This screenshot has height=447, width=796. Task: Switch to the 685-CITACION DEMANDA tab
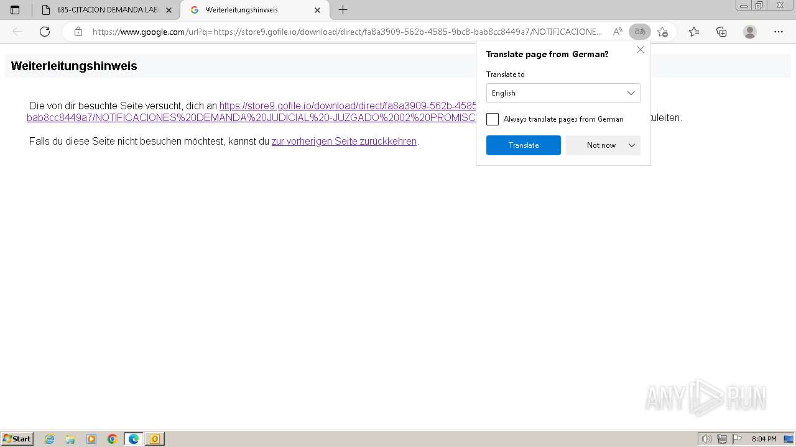(x=107, y=10)
